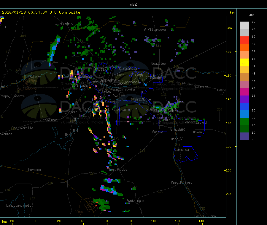The height and width of the screenshot is (225, 267).
Task: Select the red 60-65 dBZ legend swatch
Action: click(x=244, y=40)
